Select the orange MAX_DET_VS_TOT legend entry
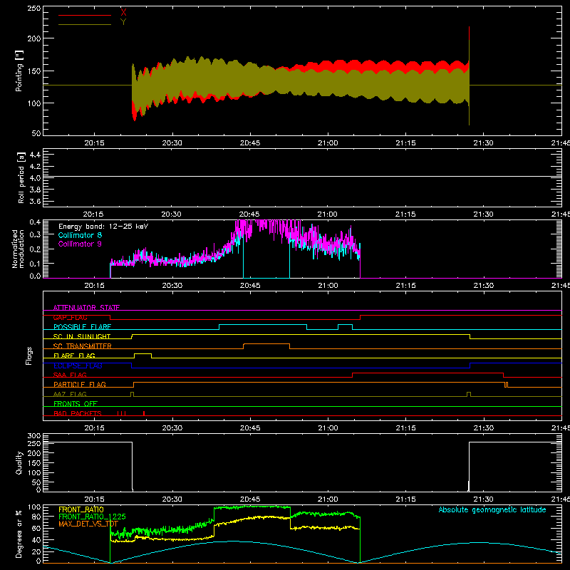 point(88,524)
